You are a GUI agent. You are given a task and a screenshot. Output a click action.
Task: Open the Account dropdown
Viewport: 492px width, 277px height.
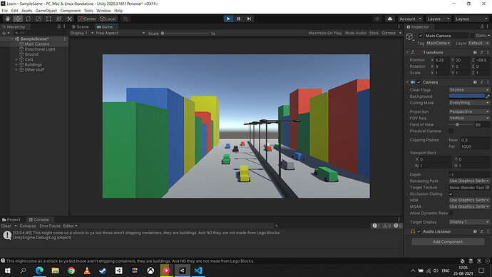tap(411, 19)
